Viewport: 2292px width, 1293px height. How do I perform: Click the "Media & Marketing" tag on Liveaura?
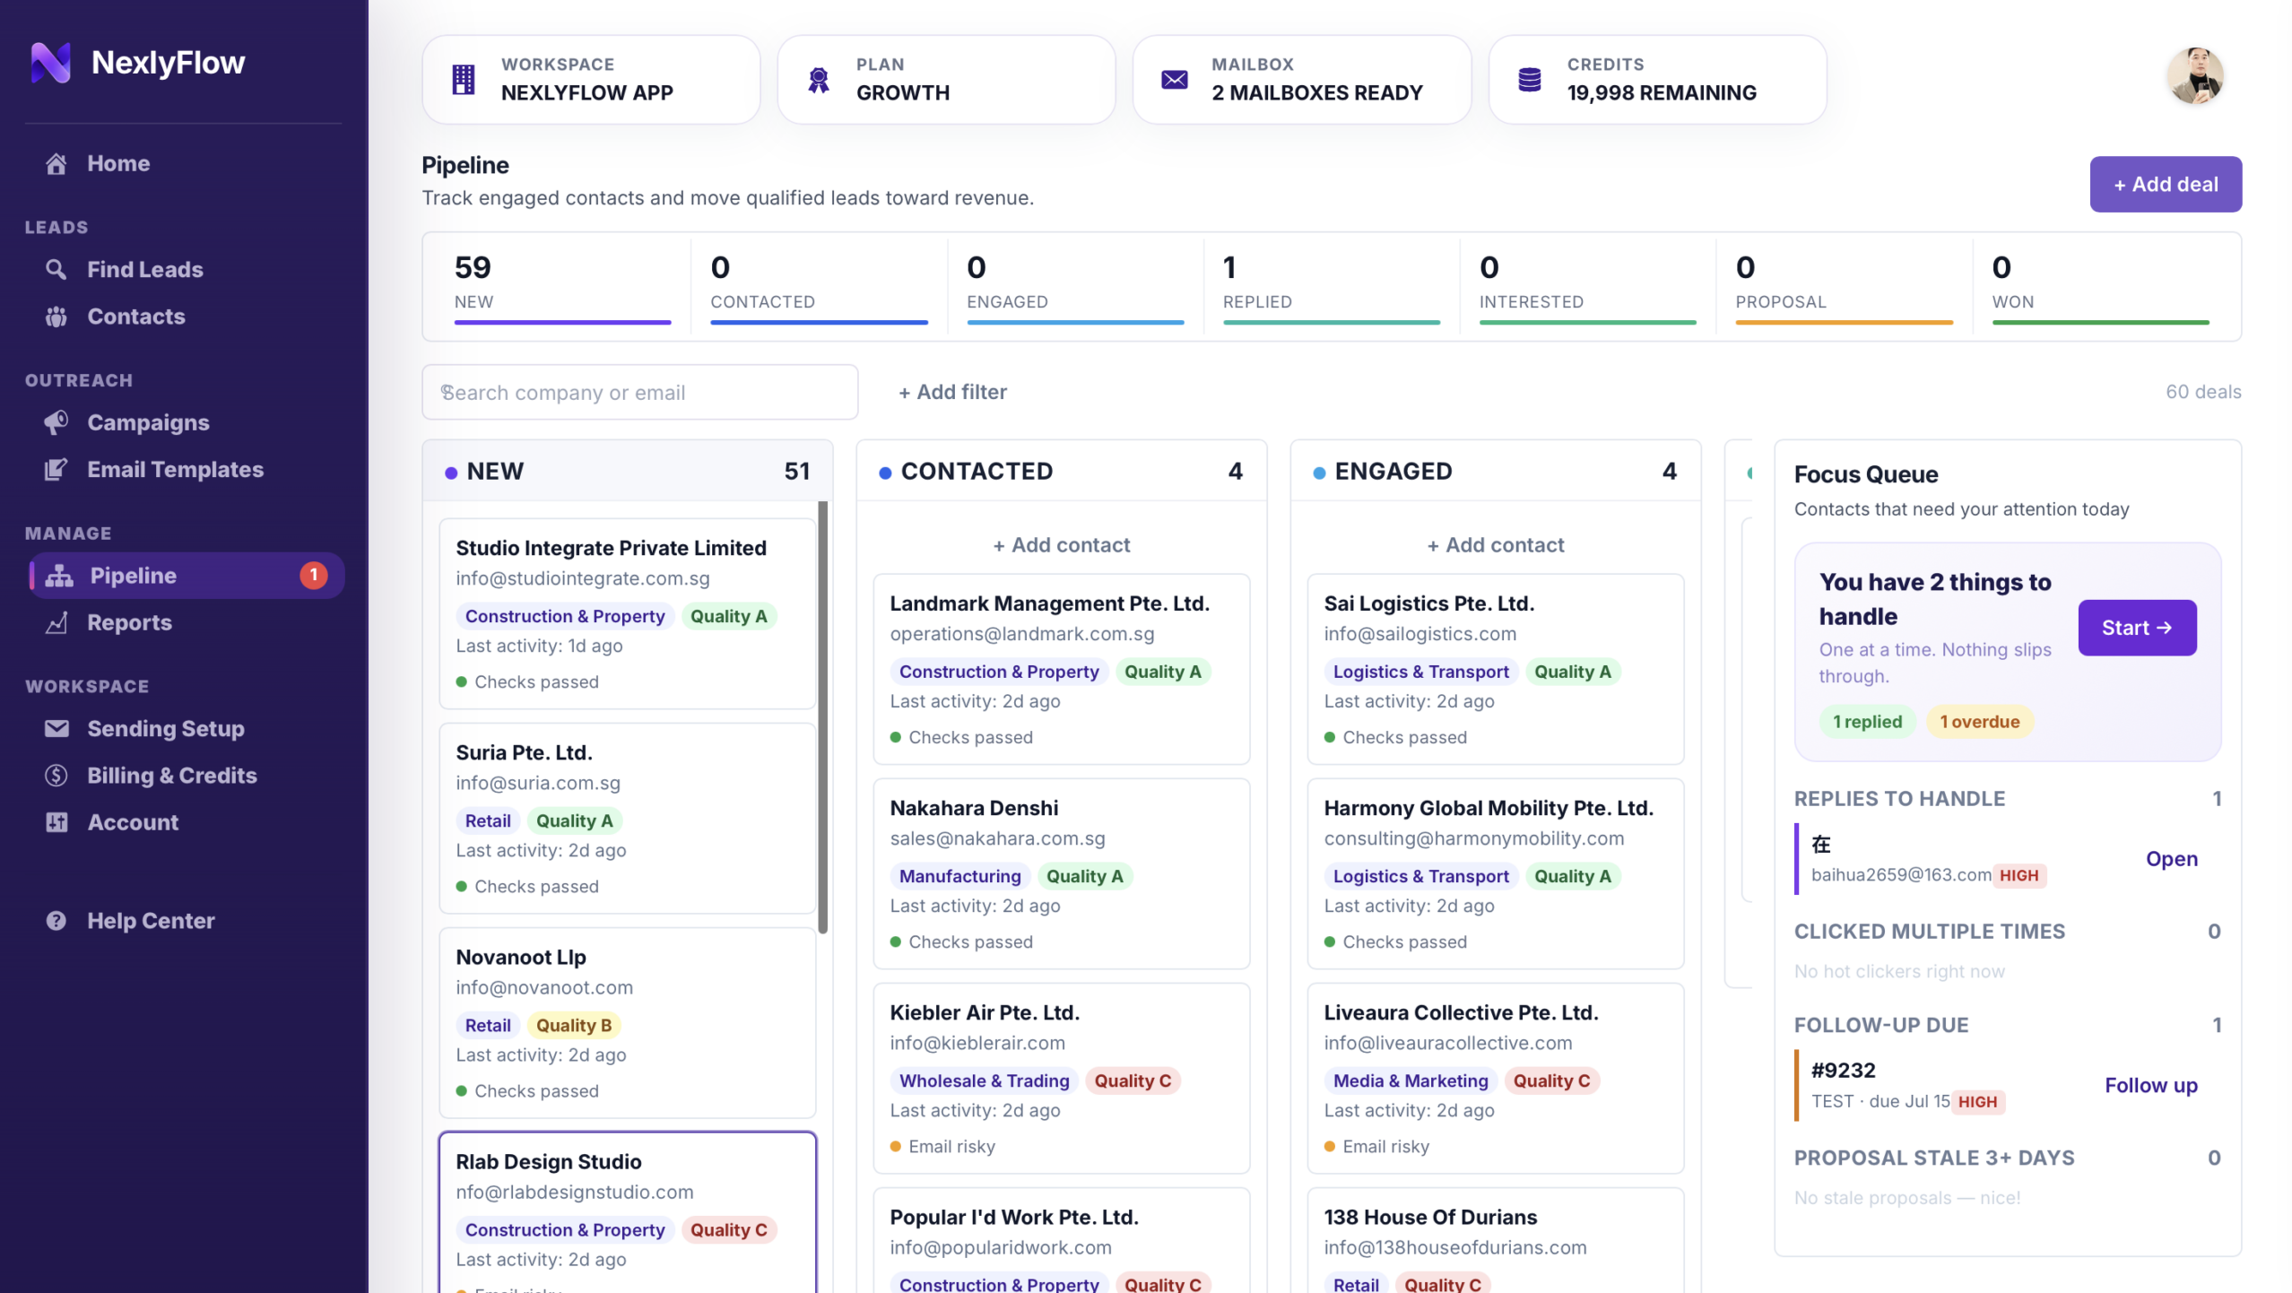pyautogui.click(x=1411, y=1081)
